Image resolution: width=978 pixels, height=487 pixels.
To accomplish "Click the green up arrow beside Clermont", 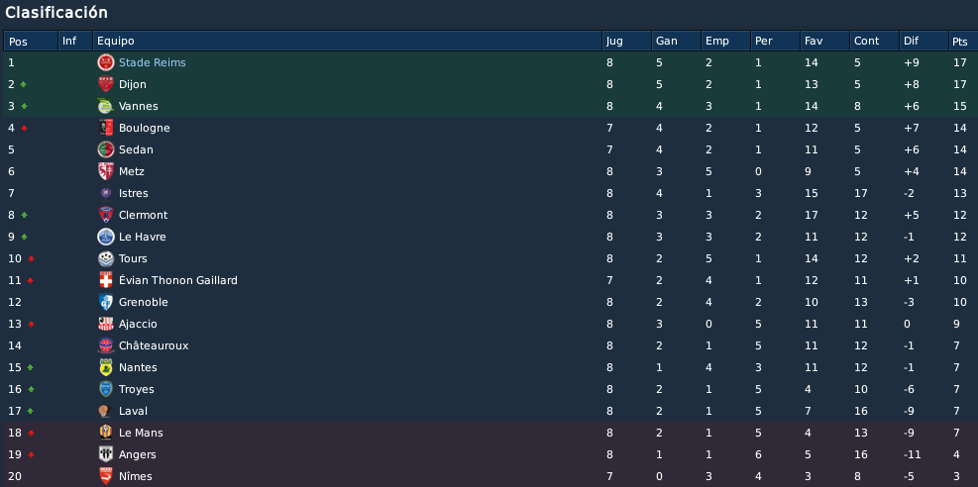I will coord(25,215).
